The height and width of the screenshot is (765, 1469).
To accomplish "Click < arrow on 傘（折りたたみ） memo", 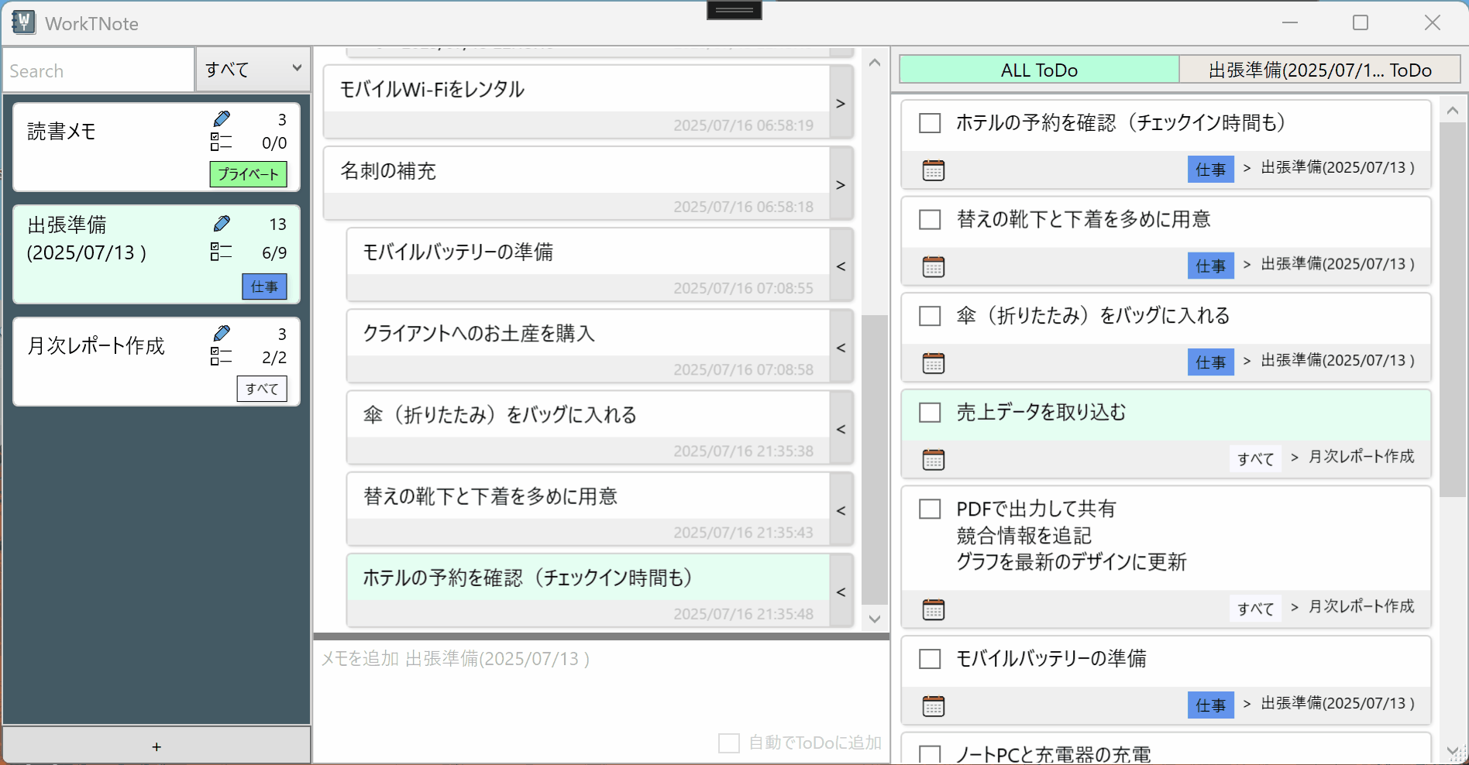I will point(841,429).
